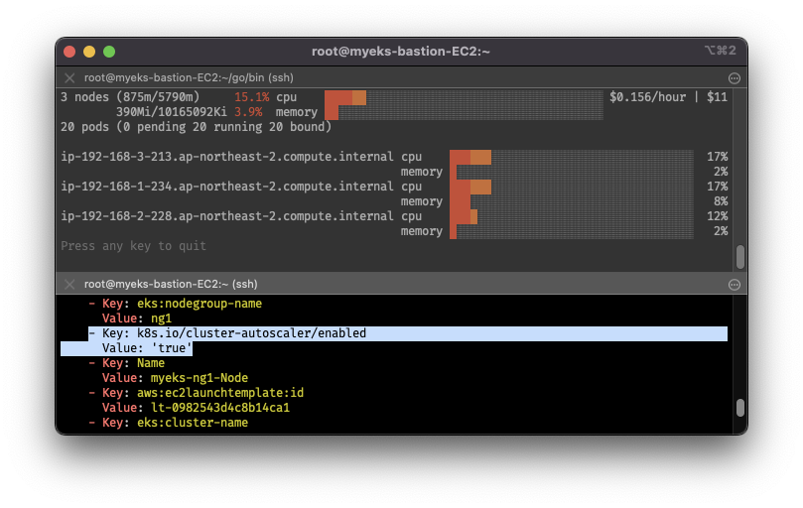
Task: Click the '$0.156/hour' cost text
Action: tap(647, 97)
